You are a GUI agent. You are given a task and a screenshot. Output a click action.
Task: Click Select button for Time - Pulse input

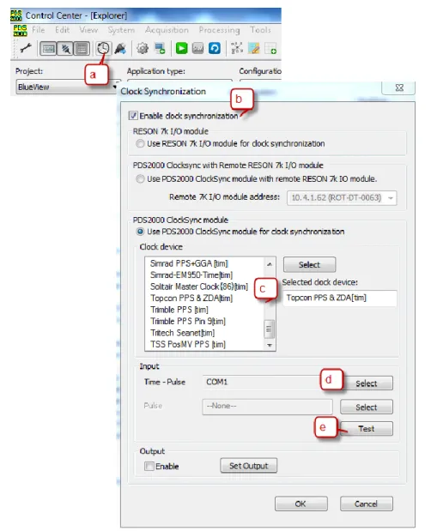[367, 383]
